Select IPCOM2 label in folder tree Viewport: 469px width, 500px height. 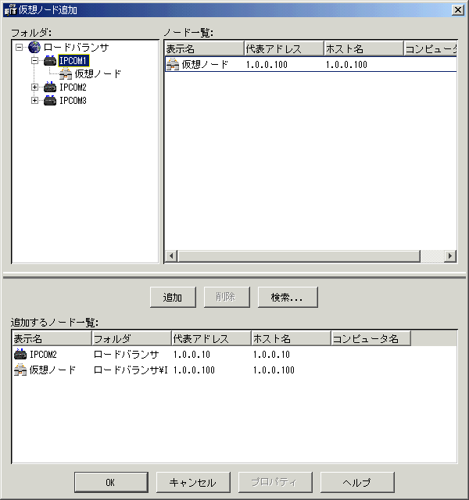point(73,87)
